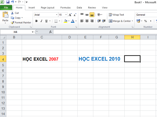The width and height of the screenshot is (157, 117).
Task: Expand the Paste options arrow
Action: point(5,23)
